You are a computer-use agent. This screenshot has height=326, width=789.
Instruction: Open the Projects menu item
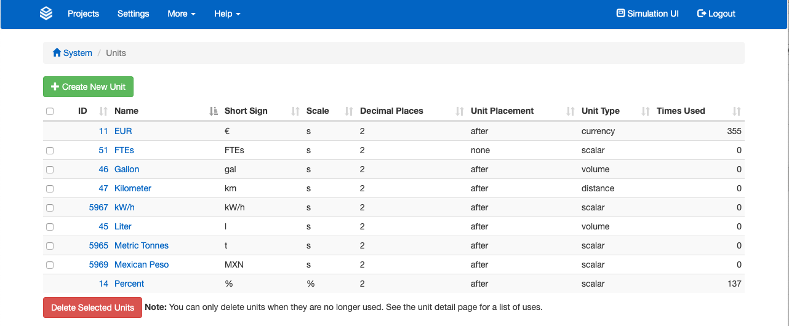point(83,14)
